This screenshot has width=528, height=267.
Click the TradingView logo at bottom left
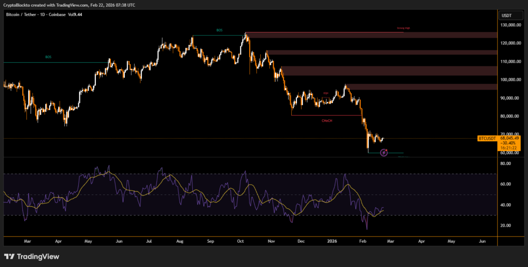click(31, 256)
